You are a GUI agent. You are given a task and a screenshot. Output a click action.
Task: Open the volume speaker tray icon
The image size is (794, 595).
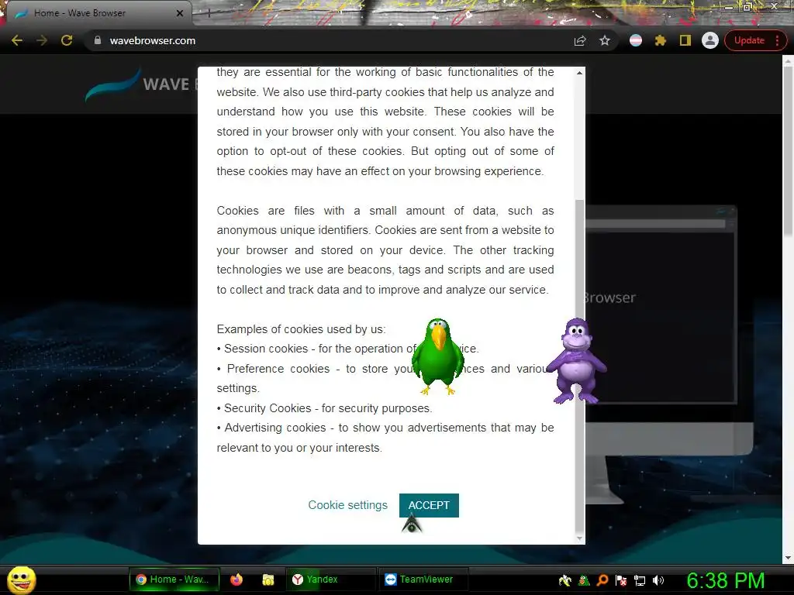[658, 580]
